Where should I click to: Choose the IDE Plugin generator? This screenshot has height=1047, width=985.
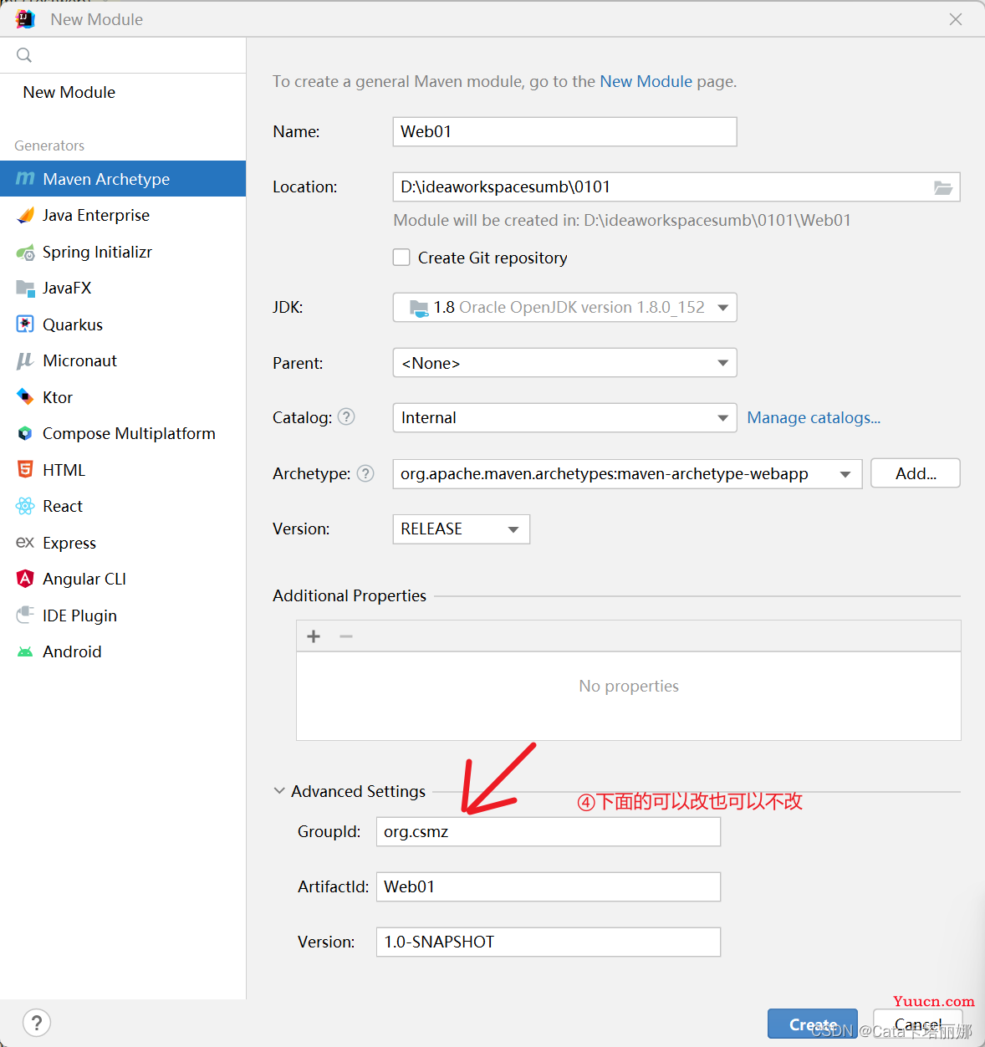pyautogui.click(x=123, y=615)
